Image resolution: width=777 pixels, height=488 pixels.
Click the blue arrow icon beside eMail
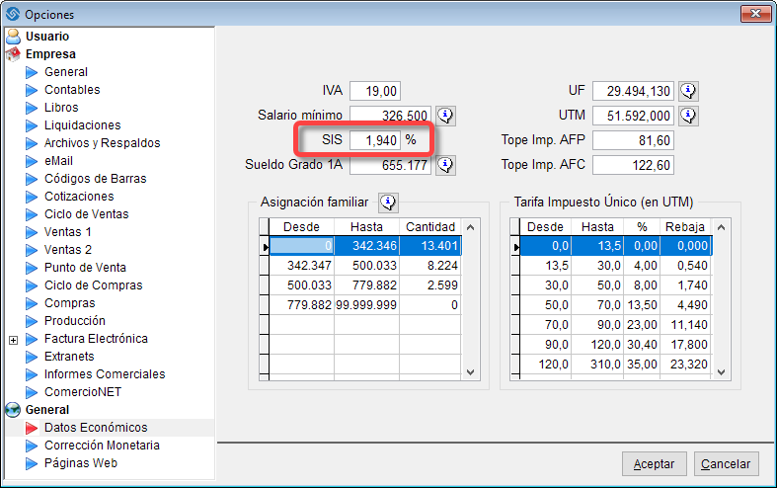[x=32, y=161]
